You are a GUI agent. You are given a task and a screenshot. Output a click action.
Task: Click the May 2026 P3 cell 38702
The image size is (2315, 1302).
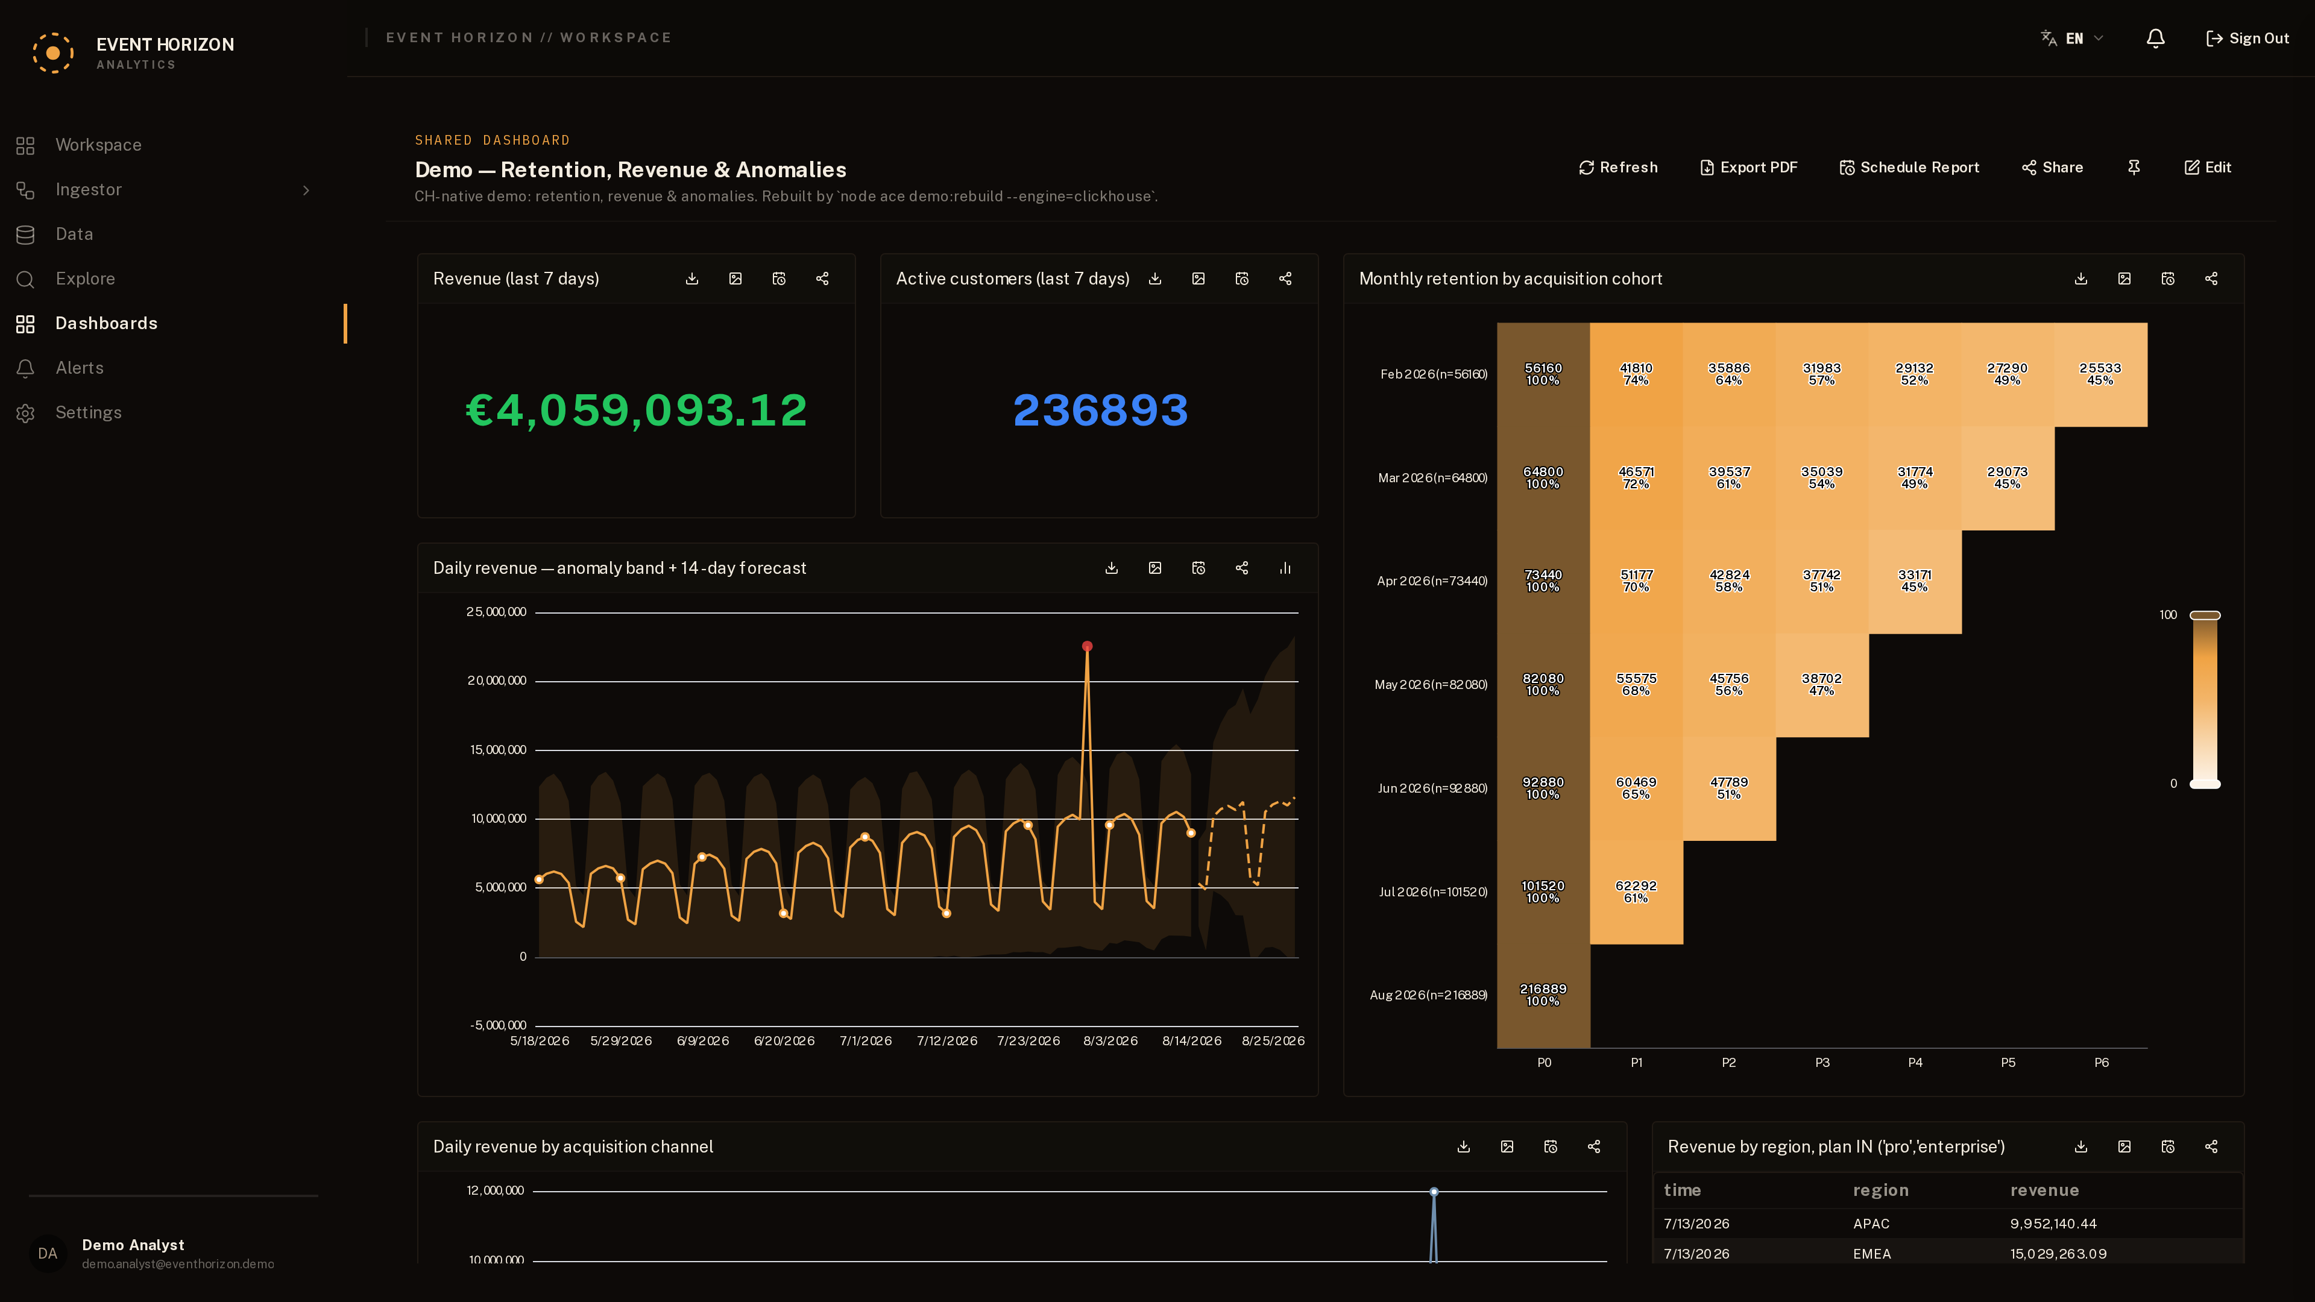point(1822,685)
